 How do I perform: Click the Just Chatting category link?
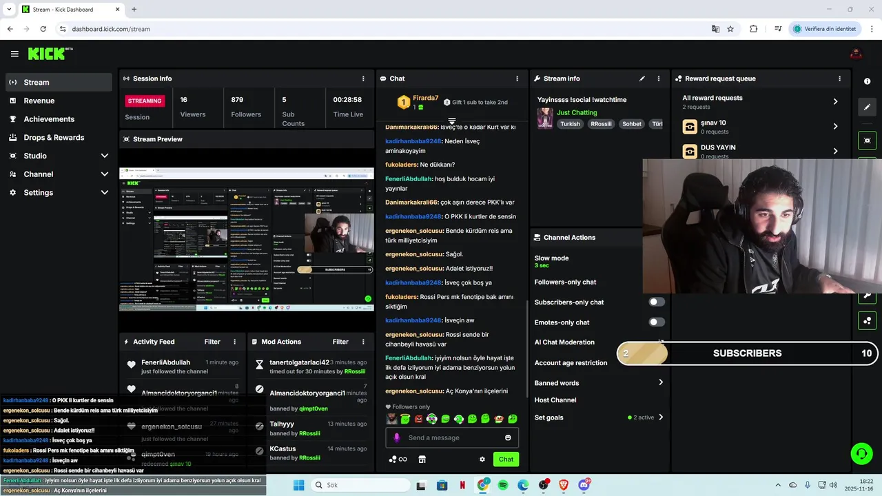[x=577, y=112]
